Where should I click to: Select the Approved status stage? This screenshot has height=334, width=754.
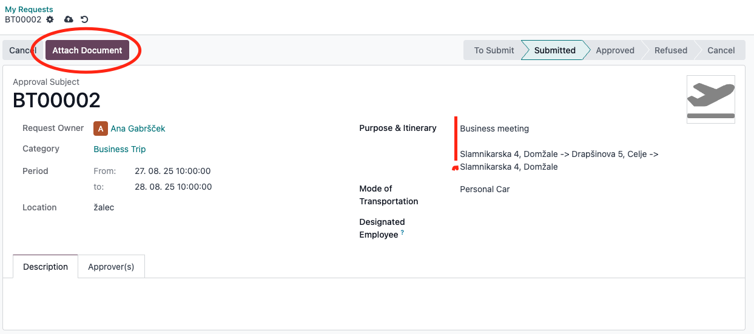[x=614, y=50]
